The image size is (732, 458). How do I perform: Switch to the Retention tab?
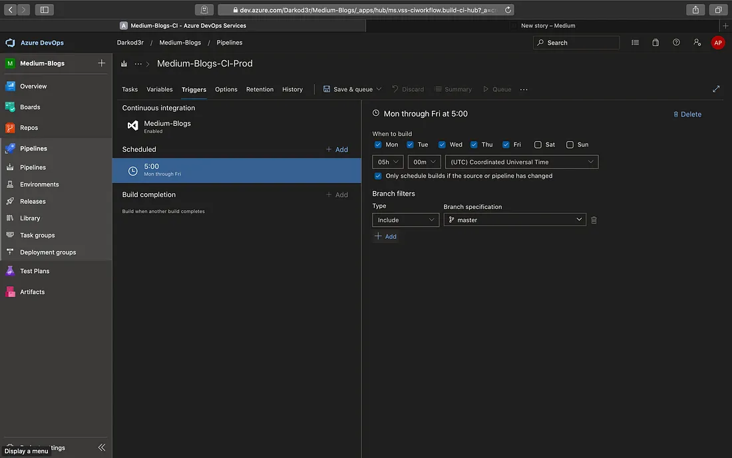260,89
